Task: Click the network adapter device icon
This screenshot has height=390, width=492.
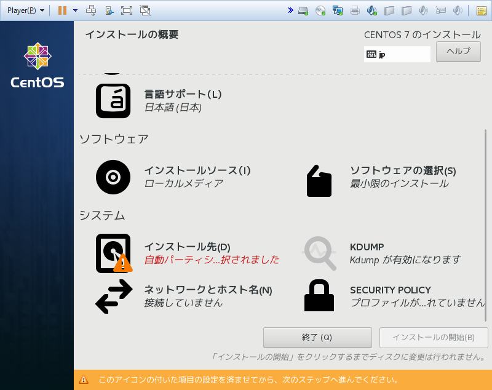Action: (338, 10)
